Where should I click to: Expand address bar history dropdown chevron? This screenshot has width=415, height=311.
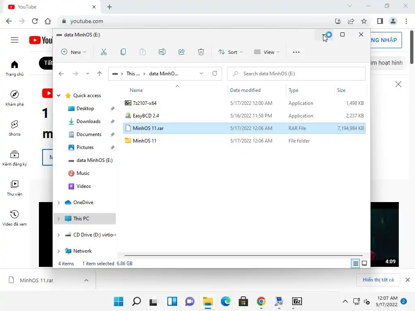click(x=201, y=74)
